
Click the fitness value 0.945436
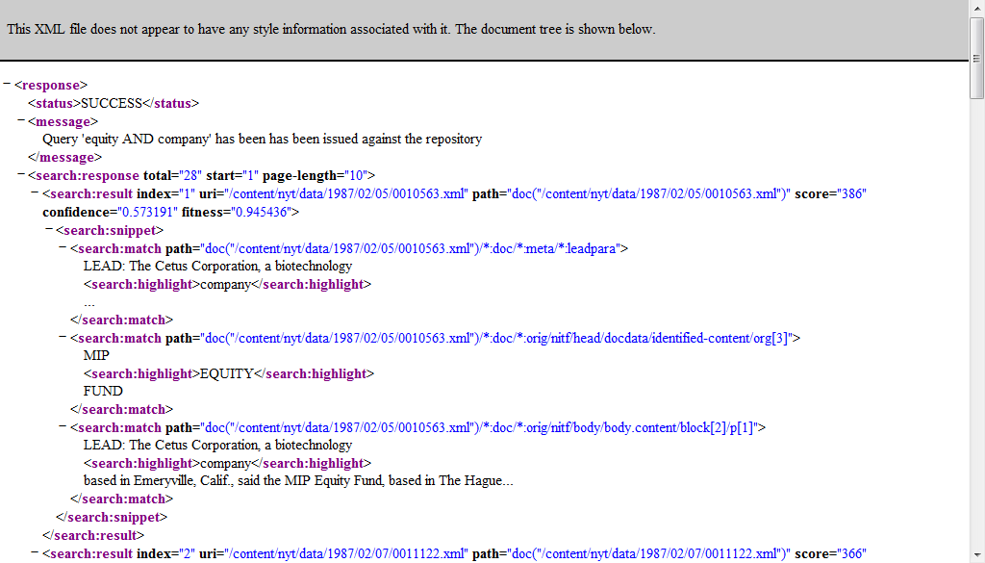262,212
